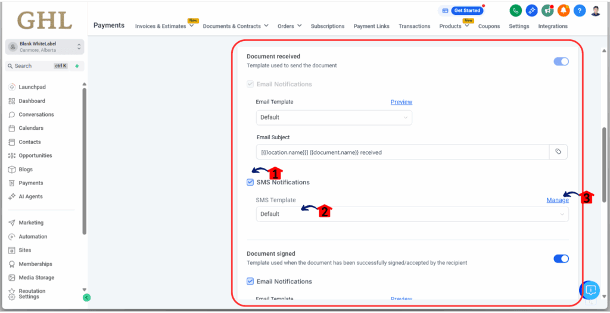Image resolution: width=610 pixels, height=313 pixels.
Task: Click the Payments icon in sidebar
Action: (x=12, y=183)
